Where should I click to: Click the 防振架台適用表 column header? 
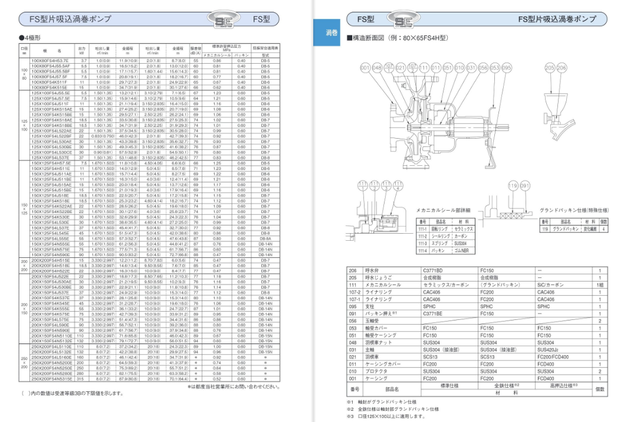tap(265, 48)
